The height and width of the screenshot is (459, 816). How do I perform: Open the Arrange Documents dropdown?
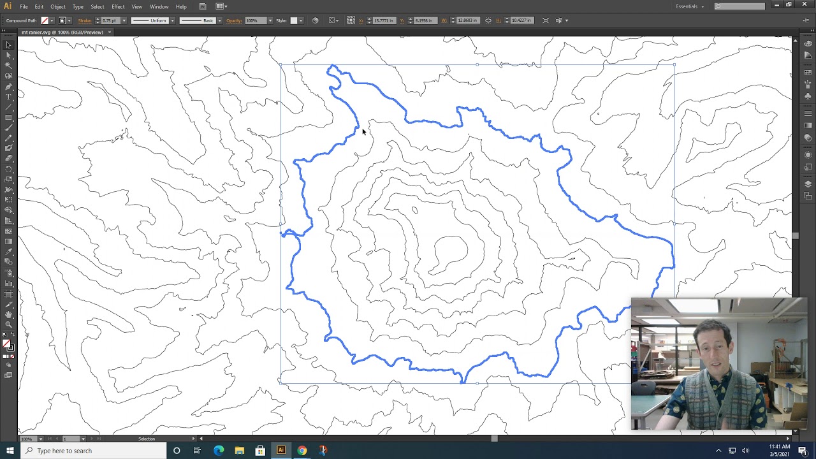[221, 6]
